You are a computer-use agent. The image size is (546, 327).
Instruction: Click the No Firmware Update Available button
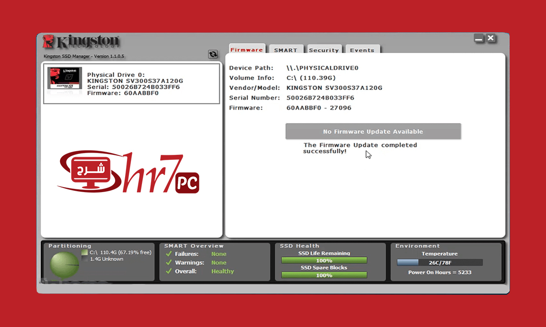tap(373, 131)
